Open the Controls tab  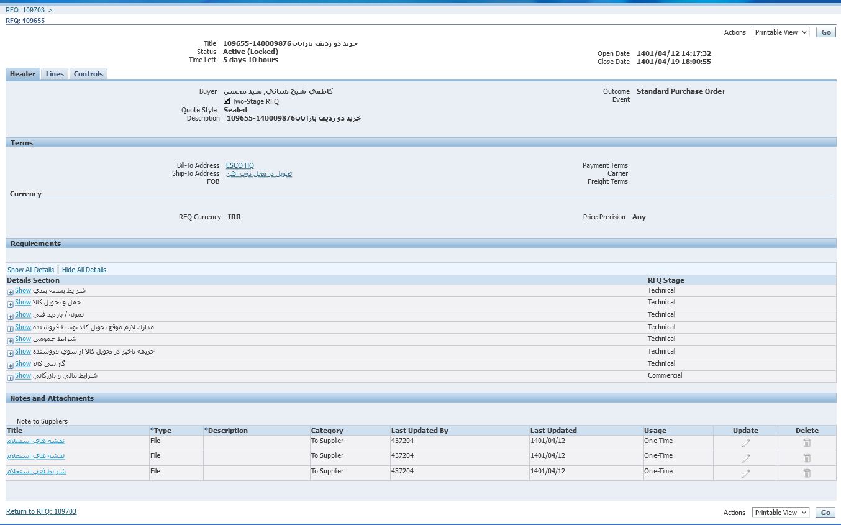[x=88, y=74]
